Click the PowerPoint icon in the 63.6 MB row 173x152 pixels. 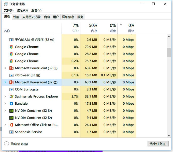pos(11,68)
